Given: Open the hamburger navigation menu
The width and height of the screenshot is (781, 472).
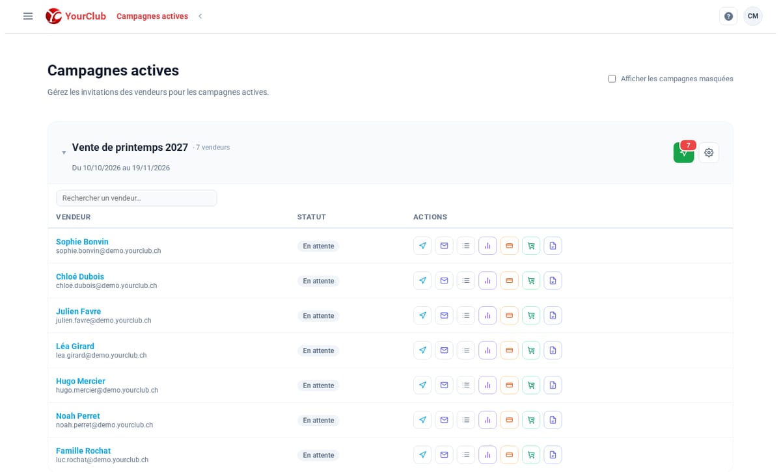Looking at the screenshot, I should (x=28, y=16).
